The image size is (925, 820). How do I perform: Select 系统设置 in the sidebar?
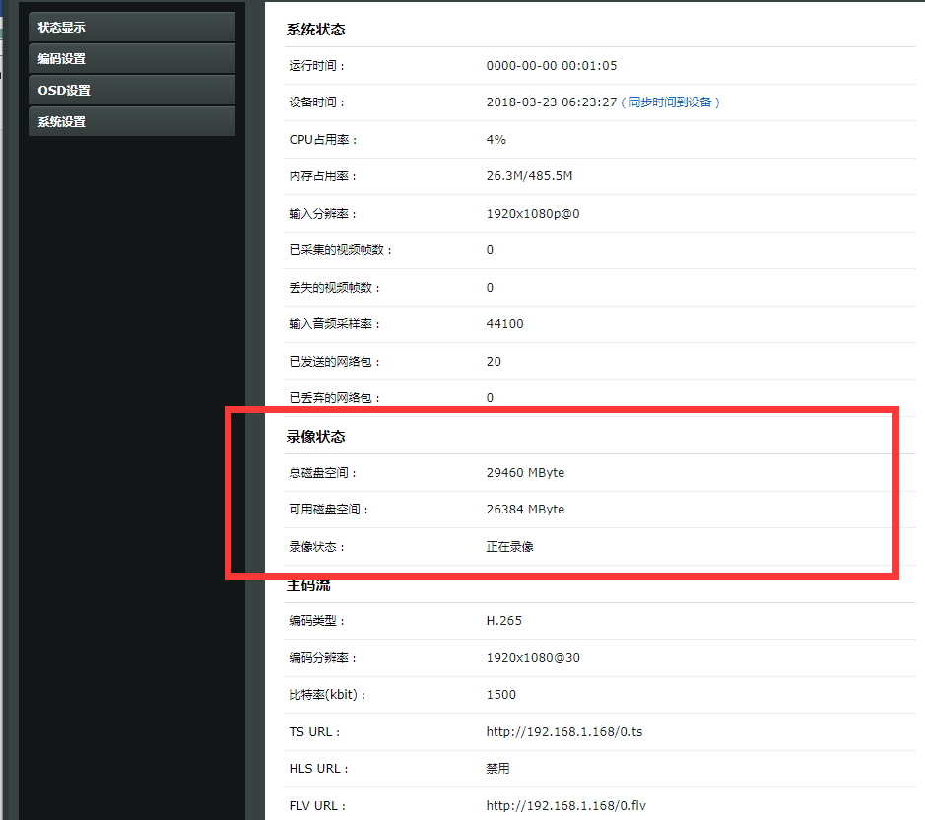(131, 121)
